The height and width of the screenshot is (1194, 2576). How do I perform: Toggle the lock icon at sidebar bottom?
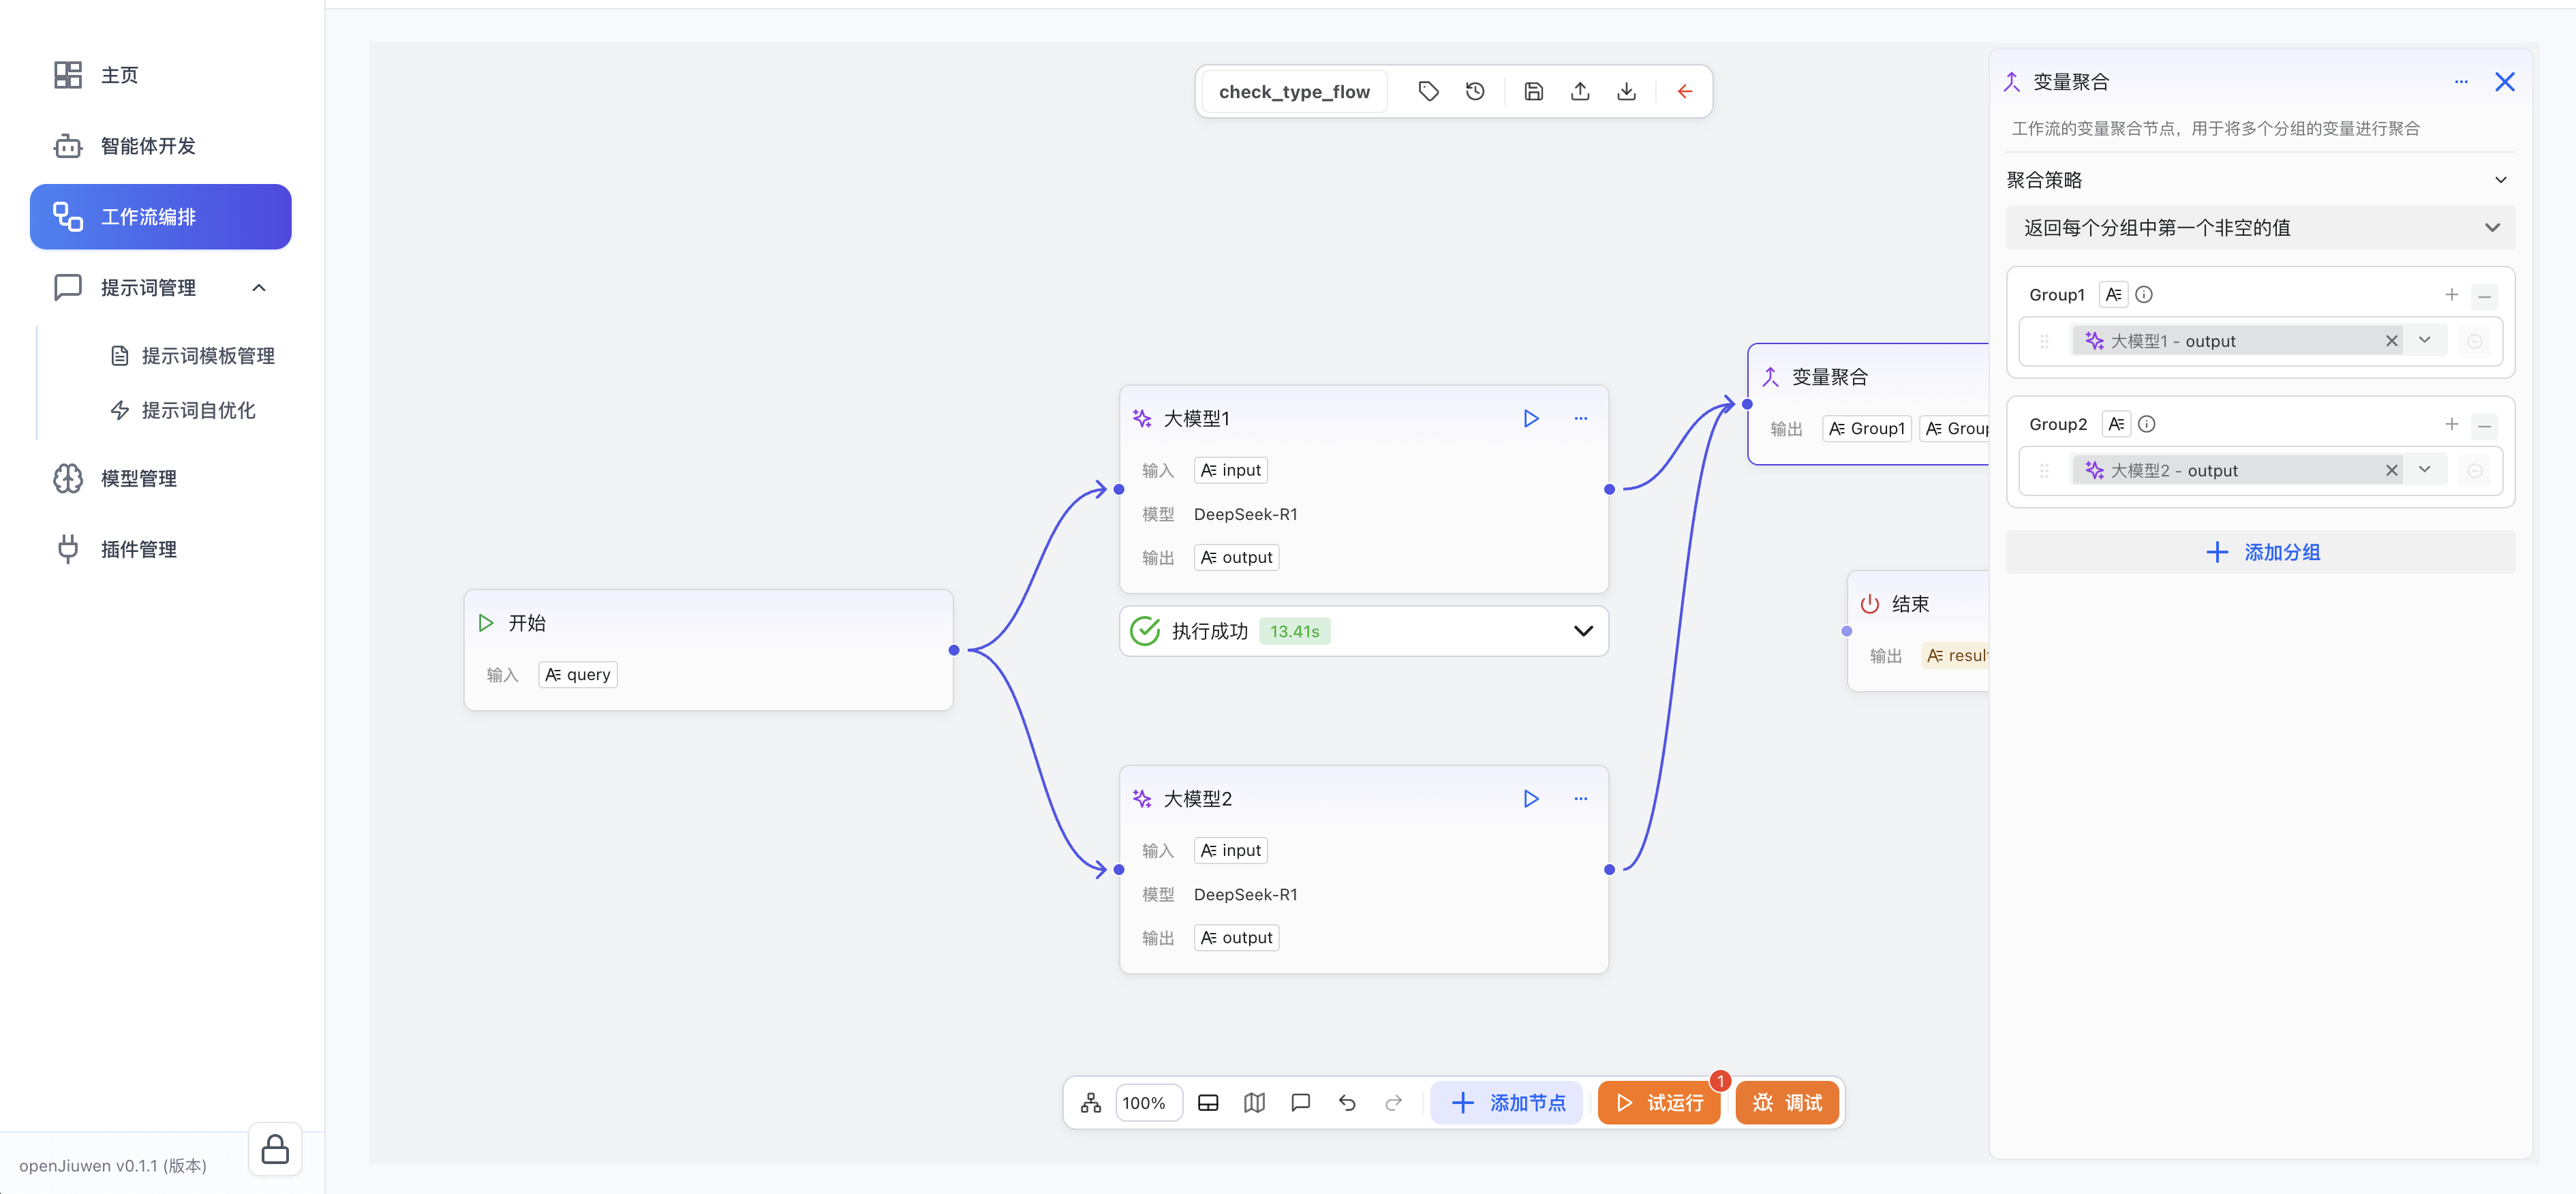click(x=275, y=1150)
